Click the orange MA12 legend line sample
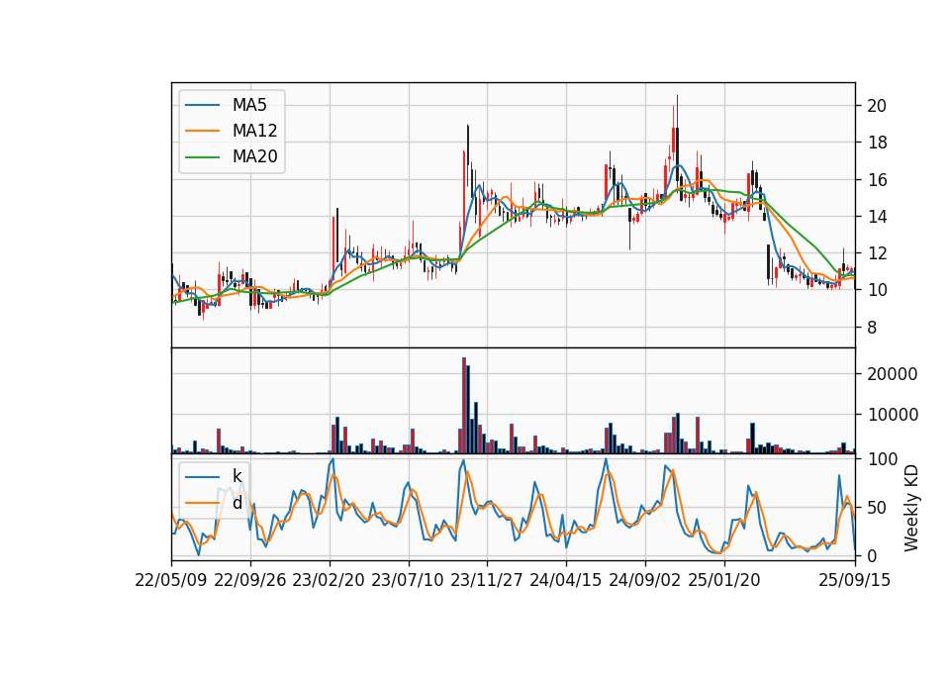The image size is (950, 683). [202, 131]
